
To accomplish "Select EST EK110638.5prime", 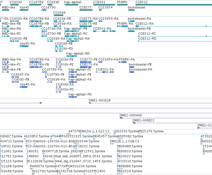I will pos(40,161).
